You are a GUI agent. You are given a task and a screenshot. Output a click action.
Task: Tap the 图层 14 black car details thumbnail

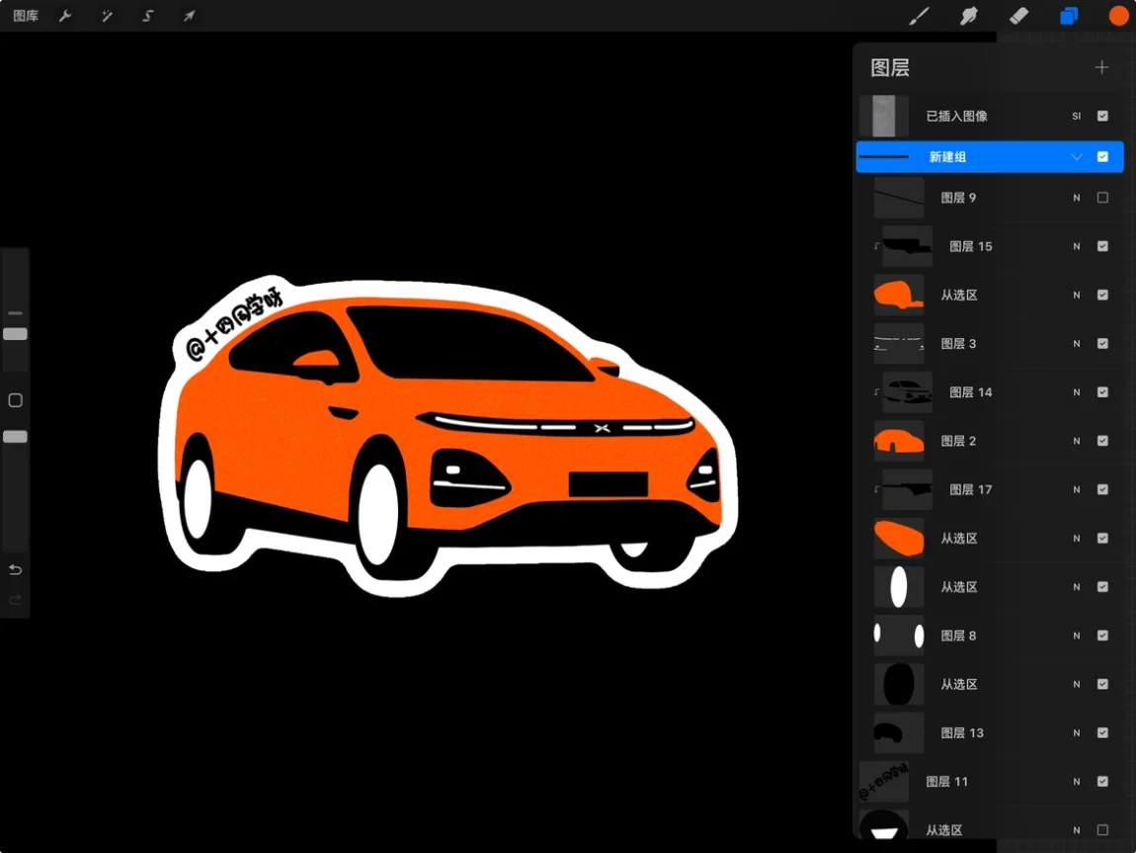point(908,392)
